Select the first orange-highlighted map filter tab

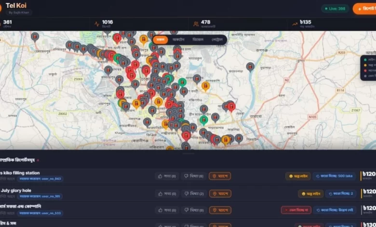(x=161, y=40)
